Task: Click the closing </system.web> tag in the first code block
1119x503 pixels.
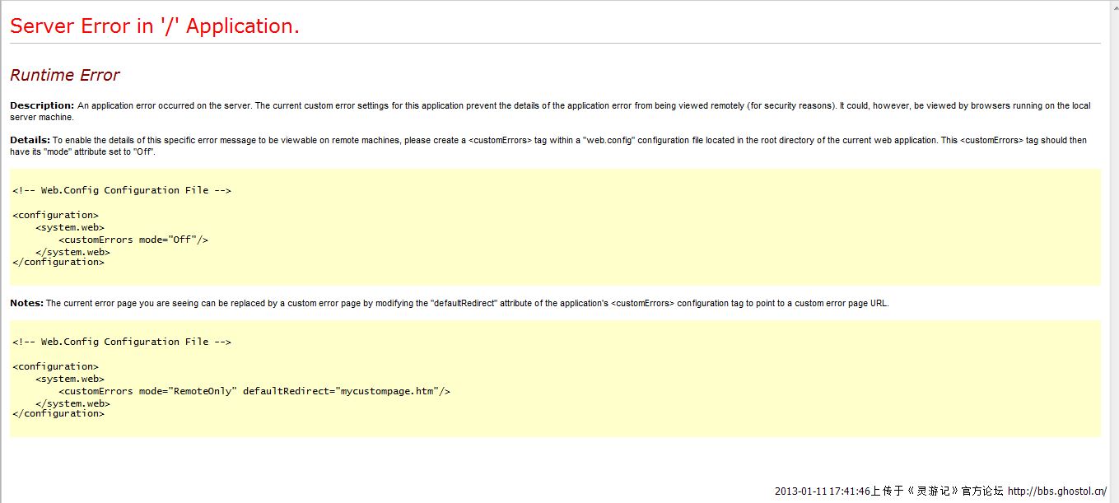Action: point(72,253)
